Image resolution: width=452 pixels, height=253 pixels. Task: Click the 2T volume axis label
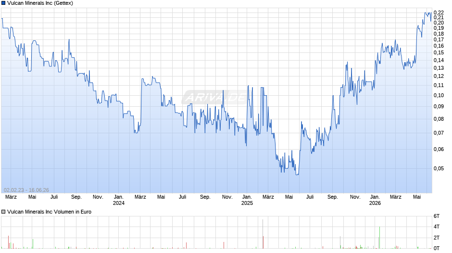(x=437, y=238)
